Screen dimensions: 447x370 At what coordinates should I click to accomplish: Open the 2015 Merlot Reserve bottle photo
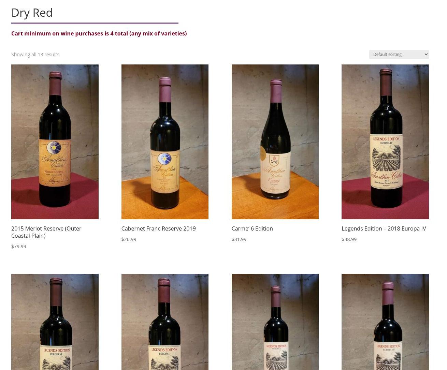click(55, 142)
